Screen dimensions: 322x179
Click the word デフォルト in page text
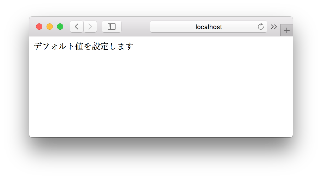(54, 46)
